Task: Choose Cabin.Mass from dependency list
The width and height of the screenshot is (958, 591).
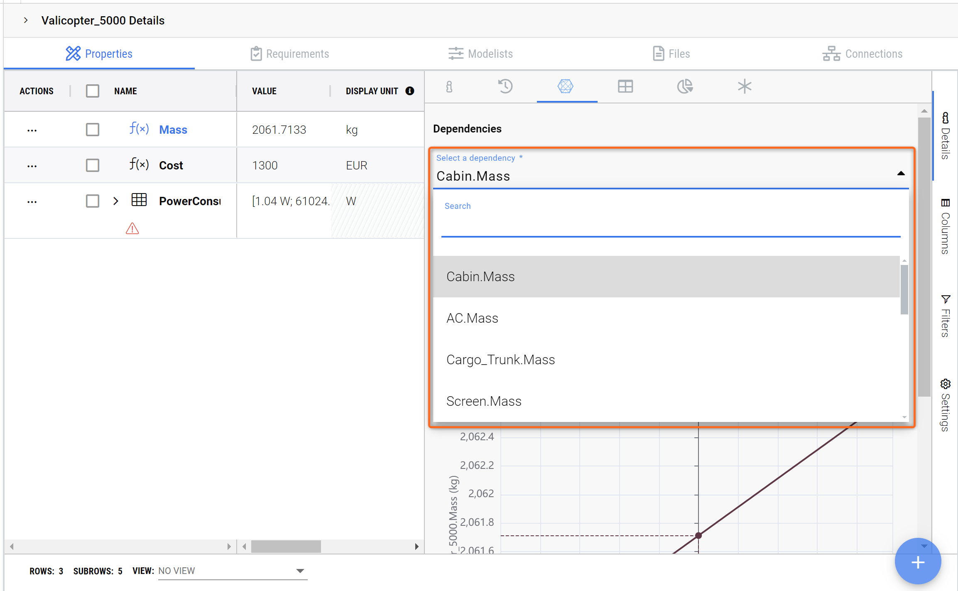Action: [x=666, y=277]
